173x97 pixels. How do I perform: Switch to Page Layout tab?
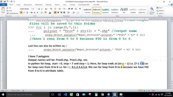28,5
